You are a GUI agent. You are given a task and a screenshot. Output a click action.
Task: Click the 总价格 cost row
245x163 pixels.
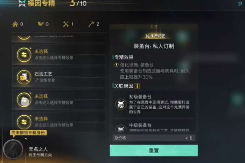point(154,138)
